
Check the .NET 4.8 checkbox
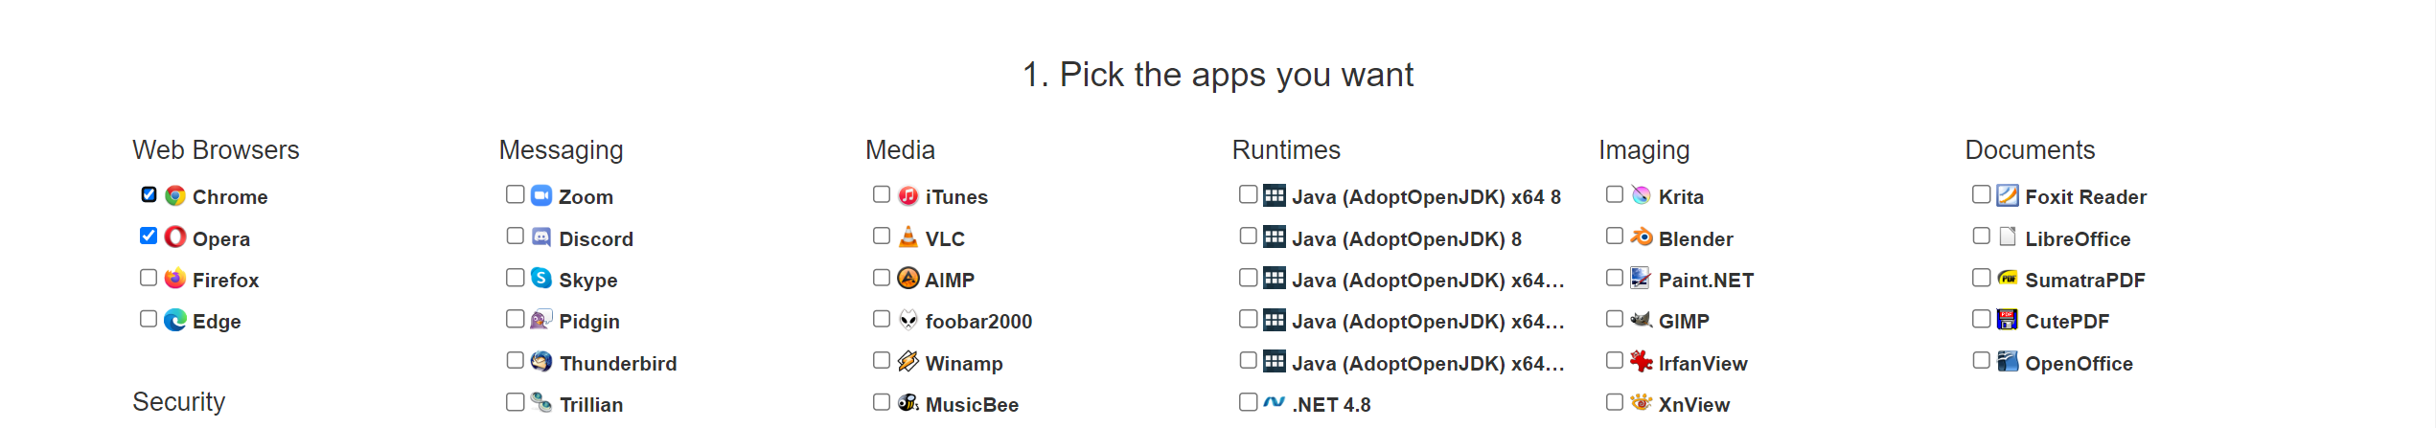1249,402
